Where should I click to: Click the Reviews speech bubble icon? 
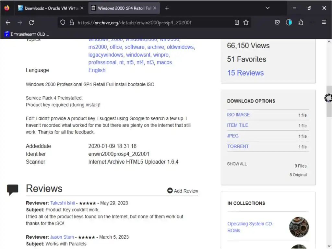coord(13,189)
